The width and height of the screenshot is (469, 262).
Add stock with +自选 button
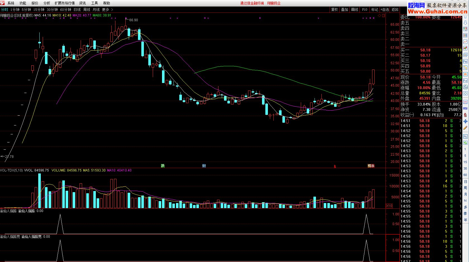tap(385, 9)
